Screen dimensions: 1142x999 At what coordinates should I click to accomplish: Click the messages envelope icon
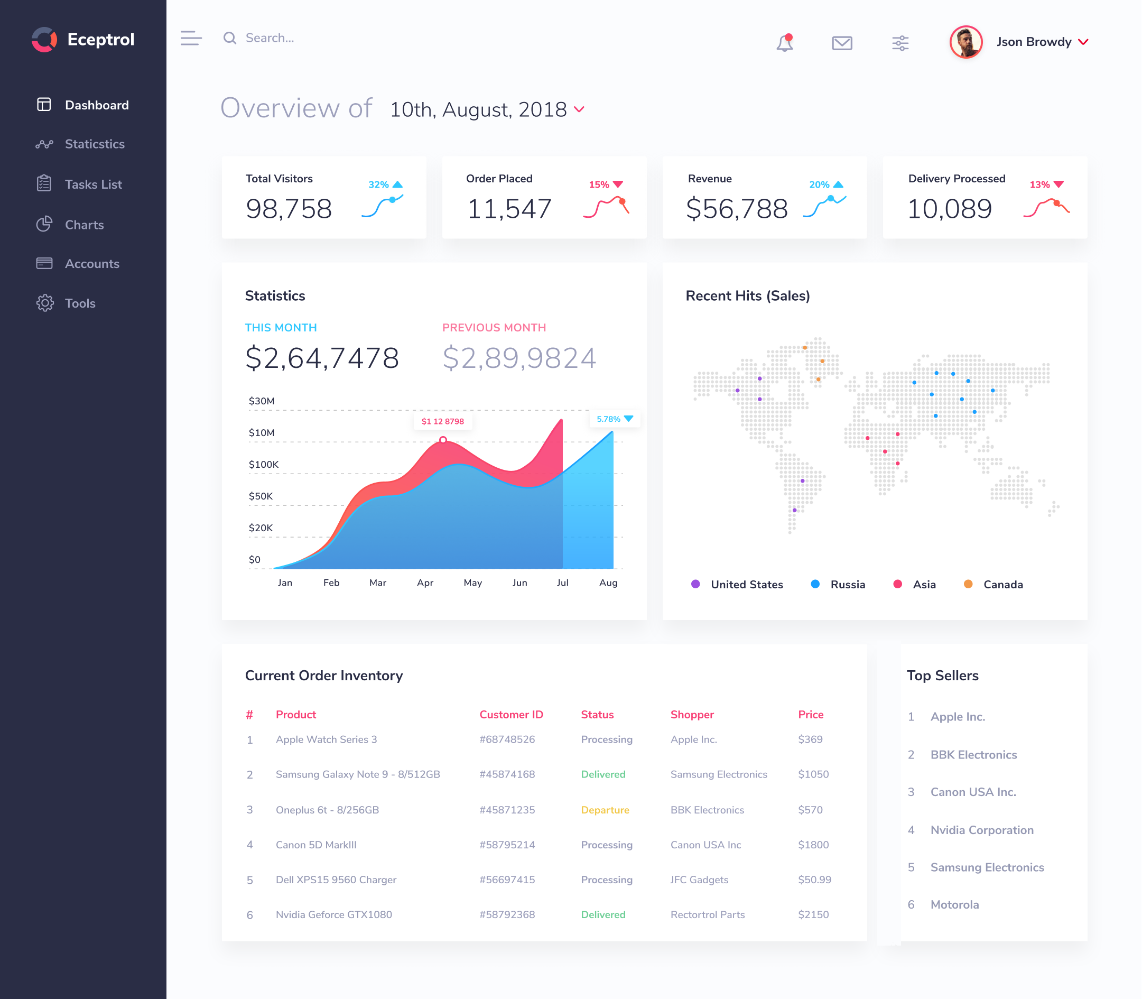tap(842, 42)
